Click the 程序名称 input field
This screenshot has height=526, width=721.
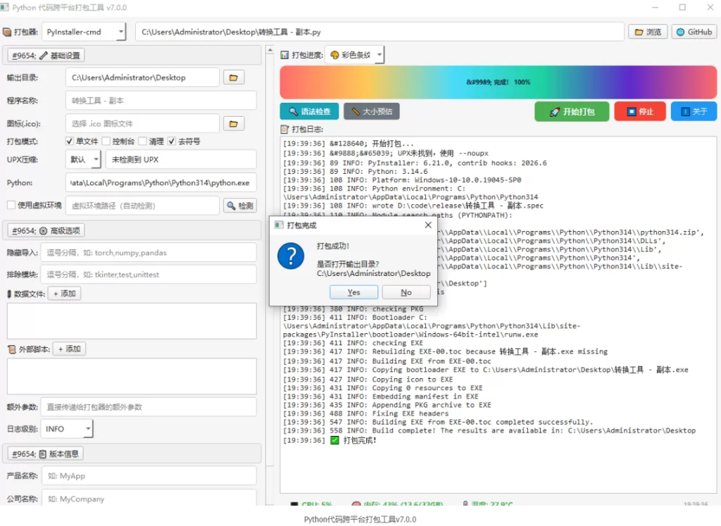point(161,101)
